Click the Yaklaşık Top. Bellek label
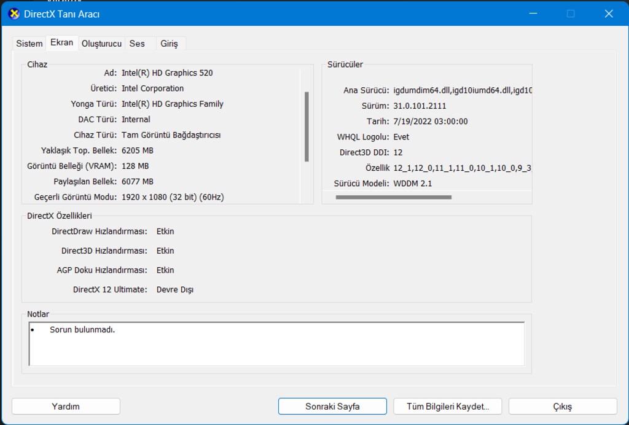 (79, 150)
